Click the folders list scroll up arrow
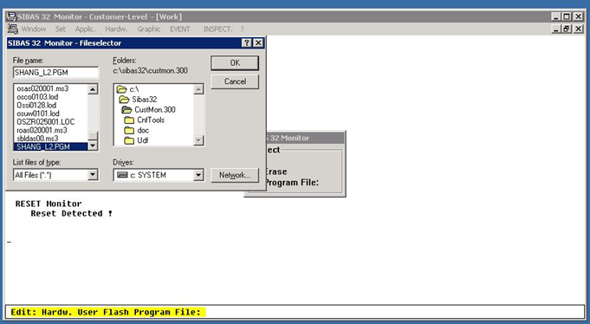This screenshot has width=590, height=324. [x=198, y=89]
